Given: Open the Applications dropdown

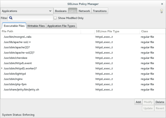Looking at the screenshot, I should 27,11.
